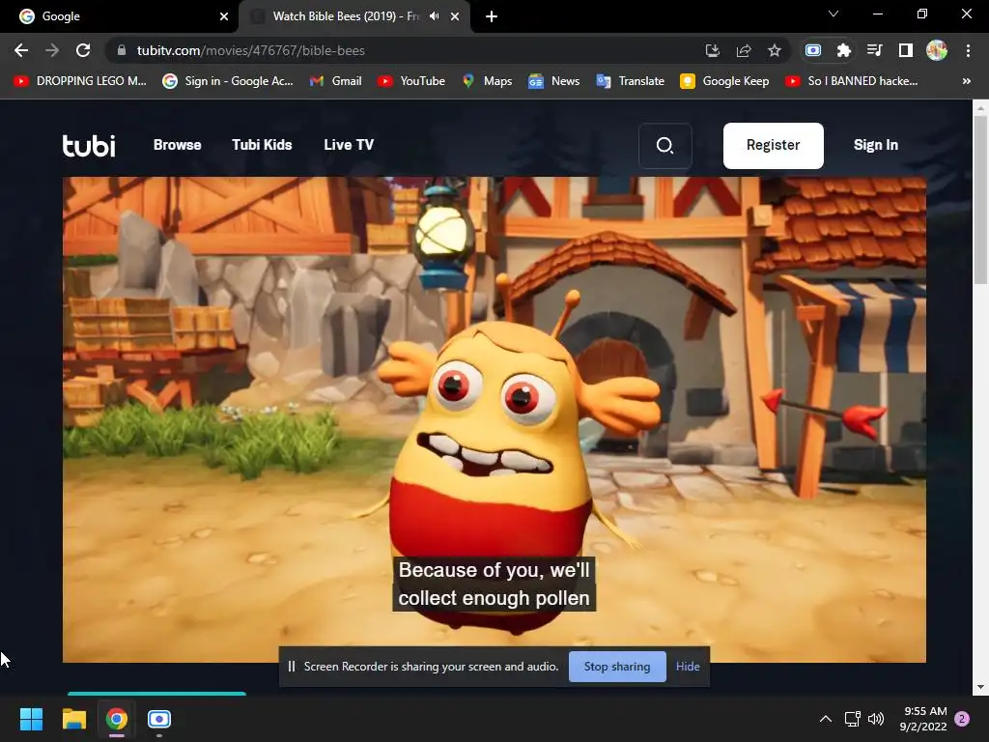Click the address bar URL field
The height and width of the screenshot is (742, 989).
click(404, 50)
